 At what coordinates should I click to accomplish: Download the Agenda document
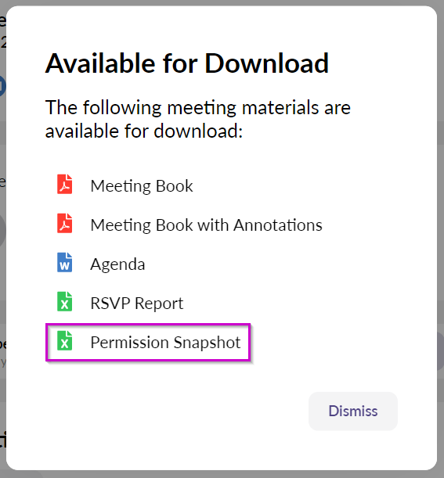click(x=117, y=264)
